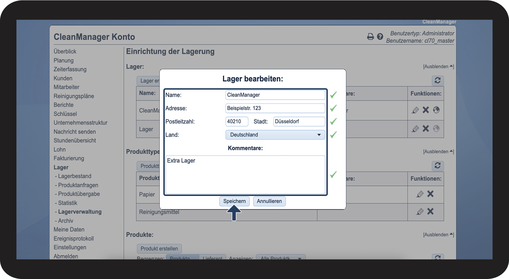
Task: Cancel editing with Annullieren button
Action: click(269, 201)
